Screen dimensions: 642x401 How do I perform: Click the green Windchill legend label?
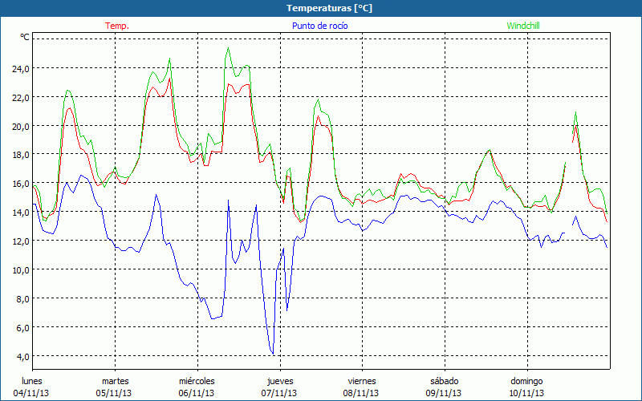(524, 26)
